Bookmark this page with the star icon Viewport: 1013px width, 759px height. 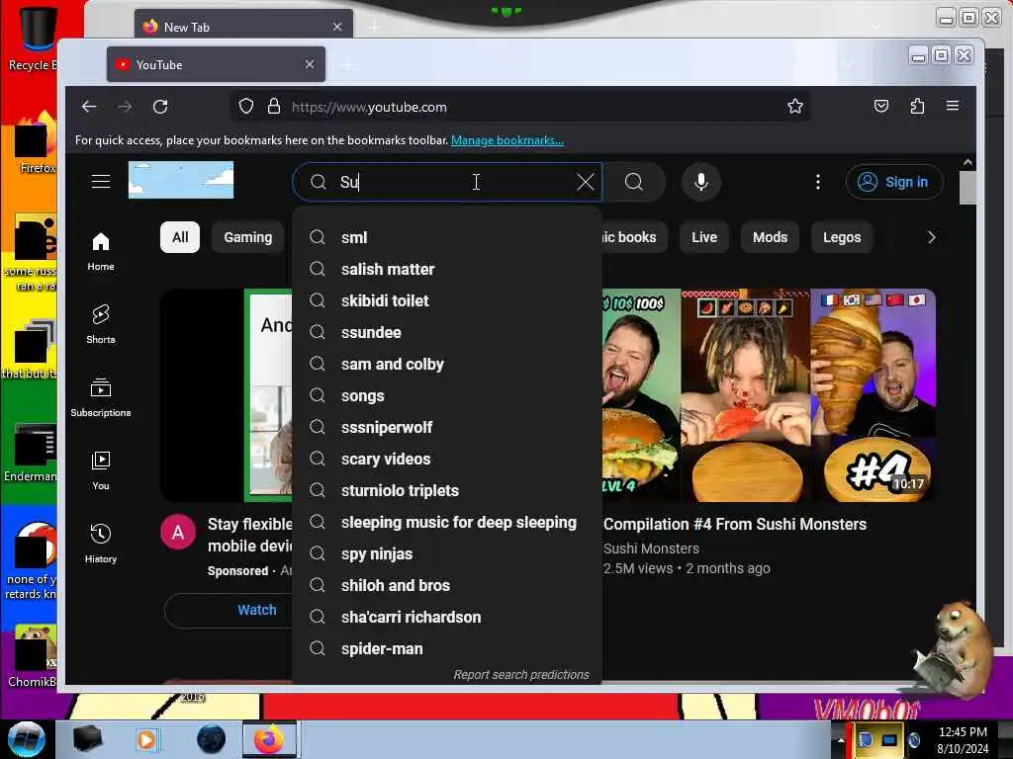[x=795, y=107]
